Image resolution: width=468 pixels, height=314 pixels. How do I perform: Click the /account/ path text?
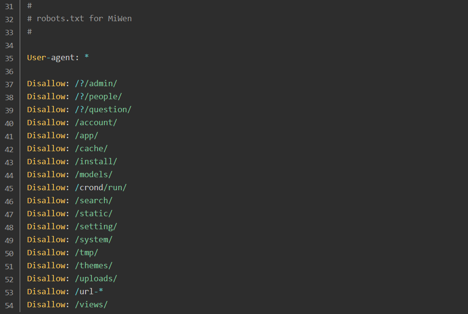(96, 122)
